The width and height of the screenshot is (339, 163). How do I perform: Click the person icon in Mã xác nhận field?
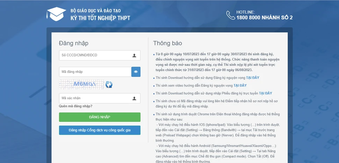[134, 98]
